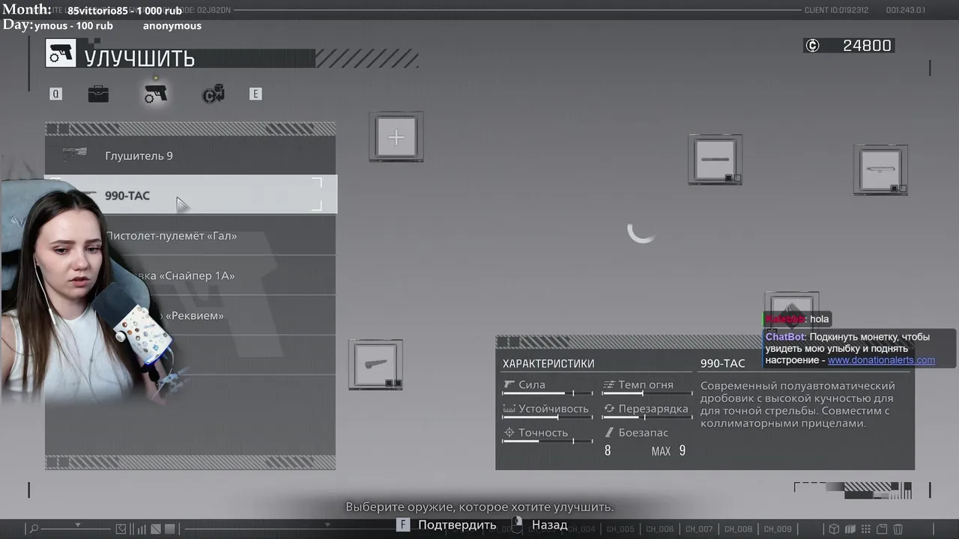
Task: Click the credits currency icon
Action: click(812, 46)
